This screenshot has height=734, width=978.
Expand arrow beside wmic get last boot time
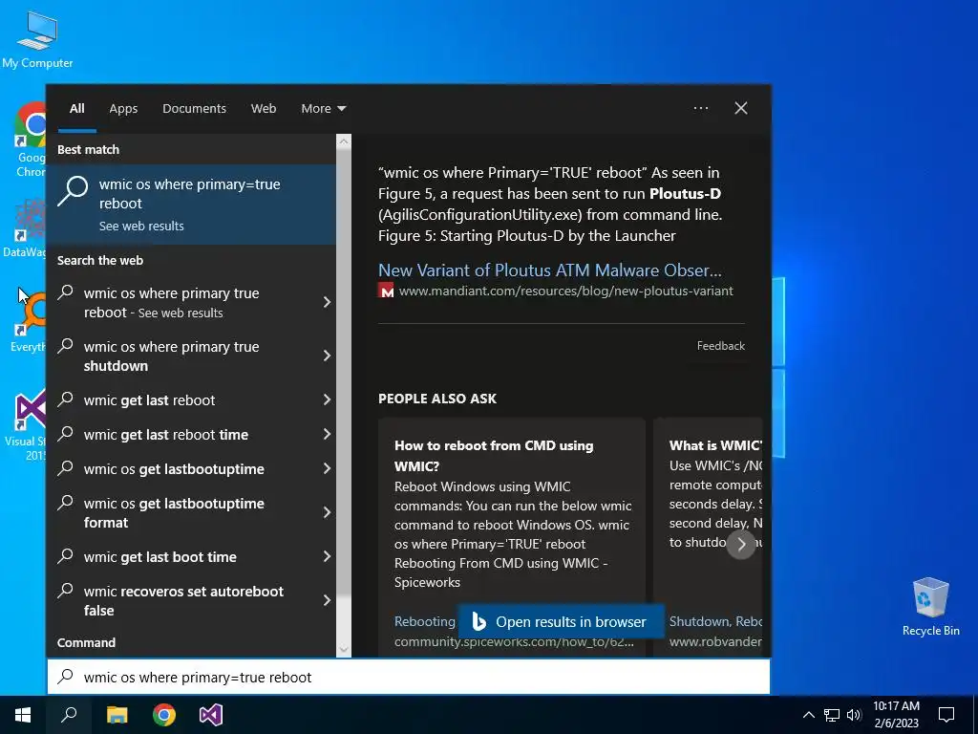(327, 557)
